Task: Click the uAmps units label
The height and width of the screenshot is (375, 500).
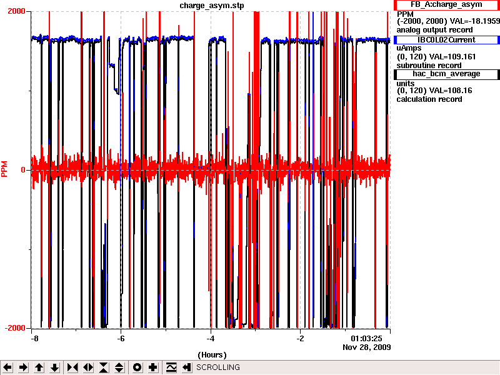Action: (x=409, y=48)
